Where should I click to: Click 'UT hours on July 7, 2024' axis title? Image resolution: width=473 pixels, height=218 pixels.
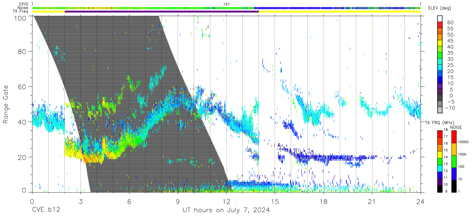tap(226, 210)
